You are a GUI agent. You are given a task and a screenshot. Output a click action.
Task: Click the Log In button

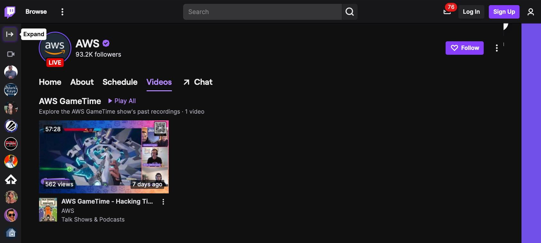[471, 12]
